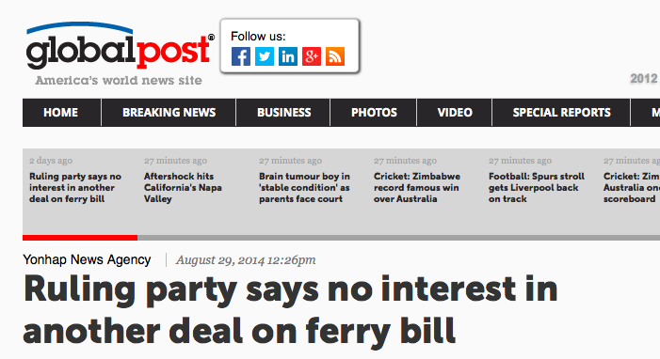The width and height of the screenshot is (660, 359).
Task: Open the PHOTOS section
Action: 374,113
